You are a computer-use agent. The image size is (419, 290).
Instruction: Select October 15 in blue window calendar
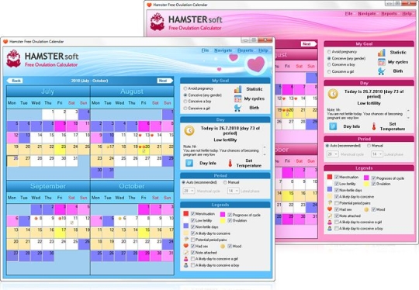click(144, 233)
